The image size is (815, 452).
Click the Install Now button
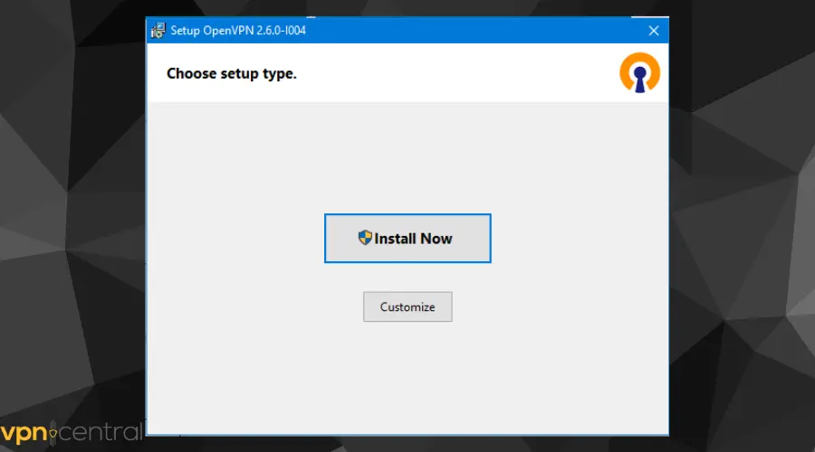click(407, 238)
